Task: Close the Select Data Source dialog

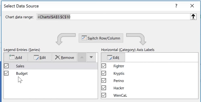Action: pos(192,6)
